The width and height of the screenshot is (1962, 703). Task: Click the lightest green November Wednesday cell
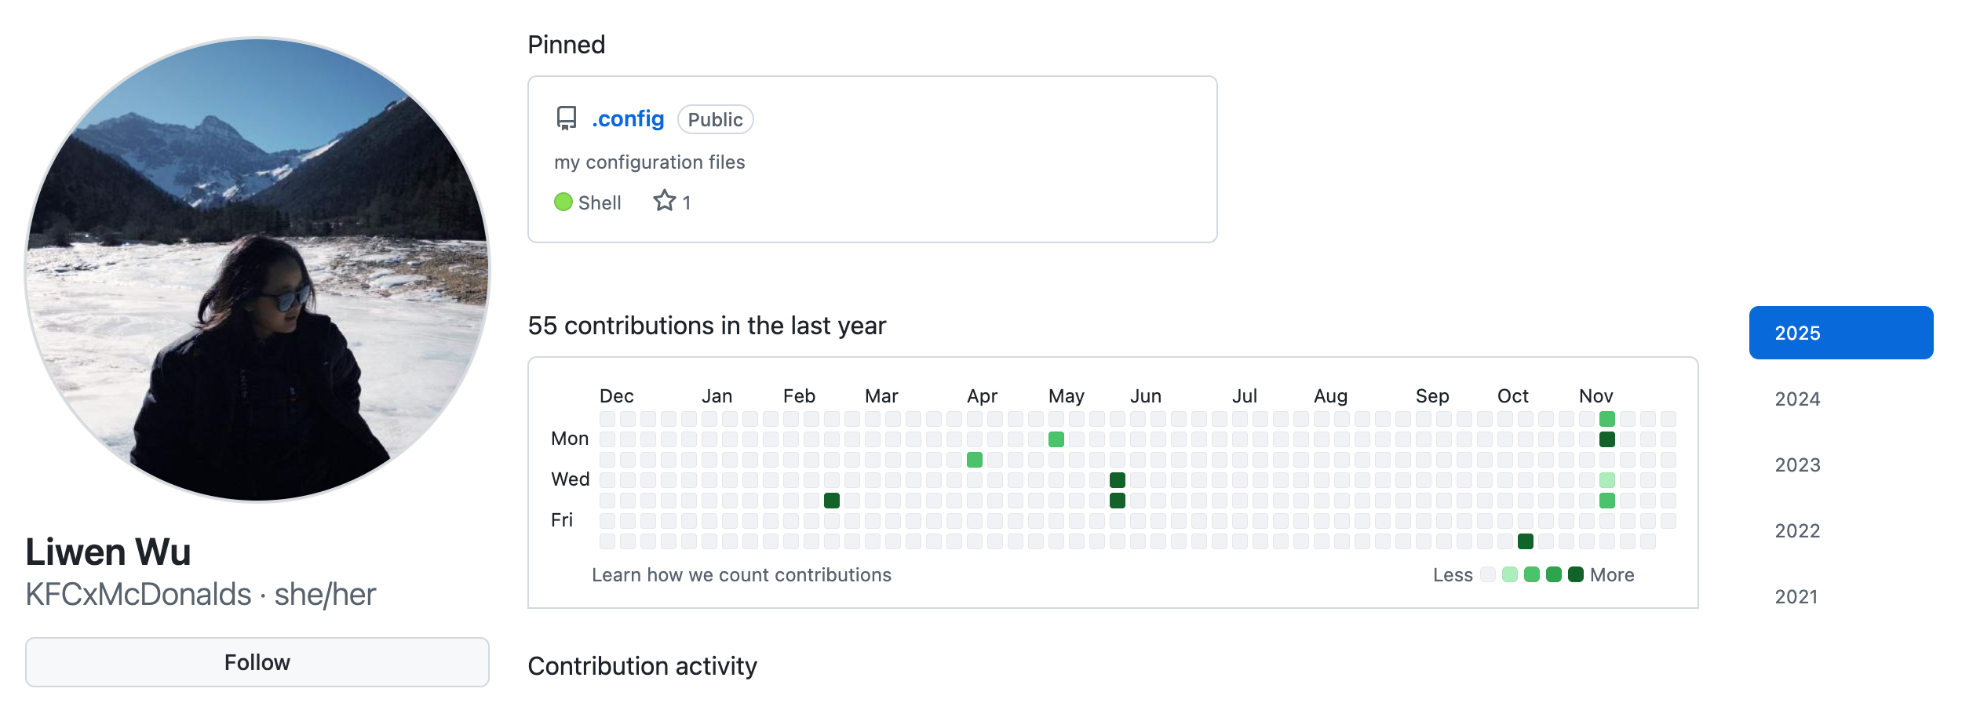tap(1607, 480)
